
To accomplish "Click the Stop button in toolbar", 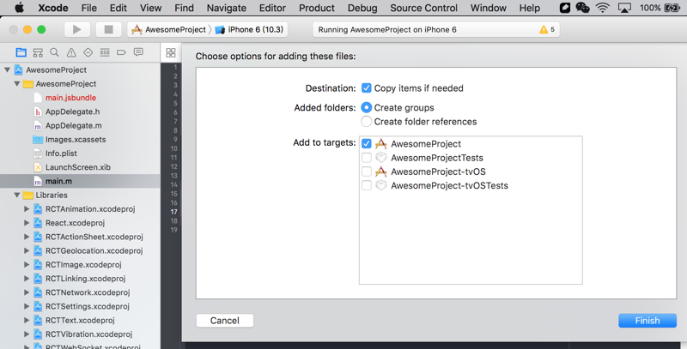I will pos(108,29).
